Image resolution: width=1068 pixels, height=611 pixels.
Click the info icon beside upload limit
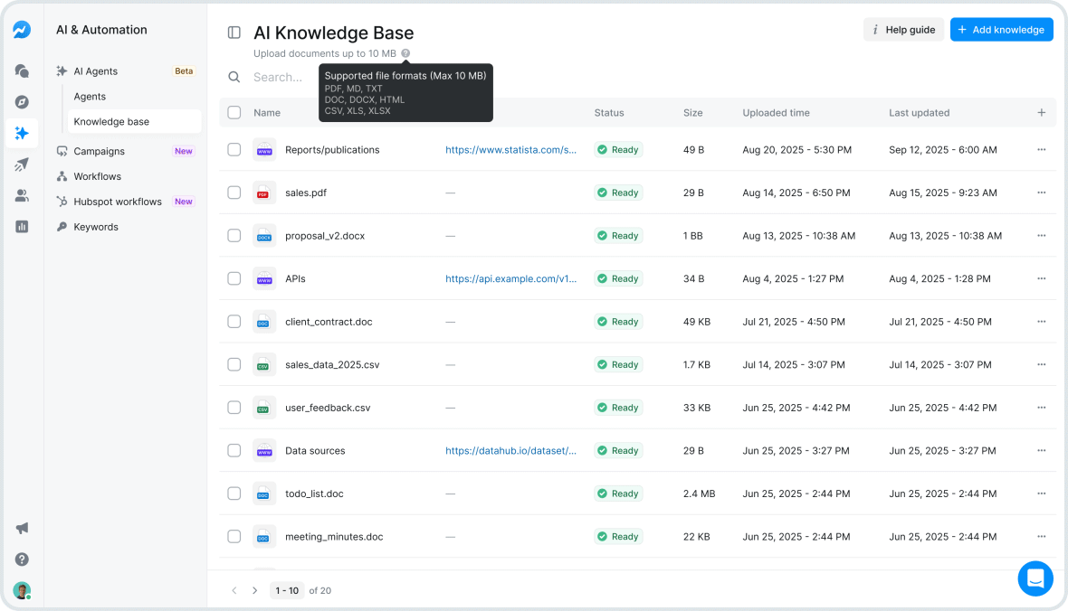tap(405, 53)
